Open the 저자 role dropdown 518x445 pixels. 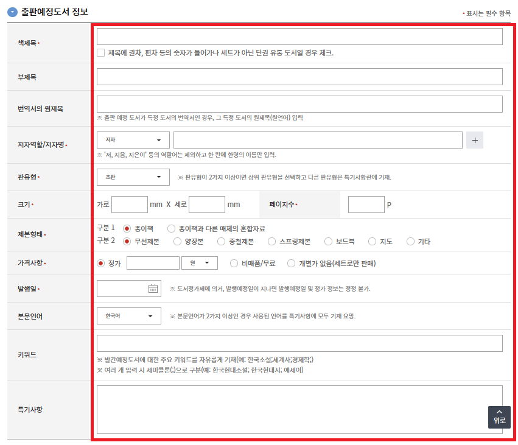[x=133, y=140]
